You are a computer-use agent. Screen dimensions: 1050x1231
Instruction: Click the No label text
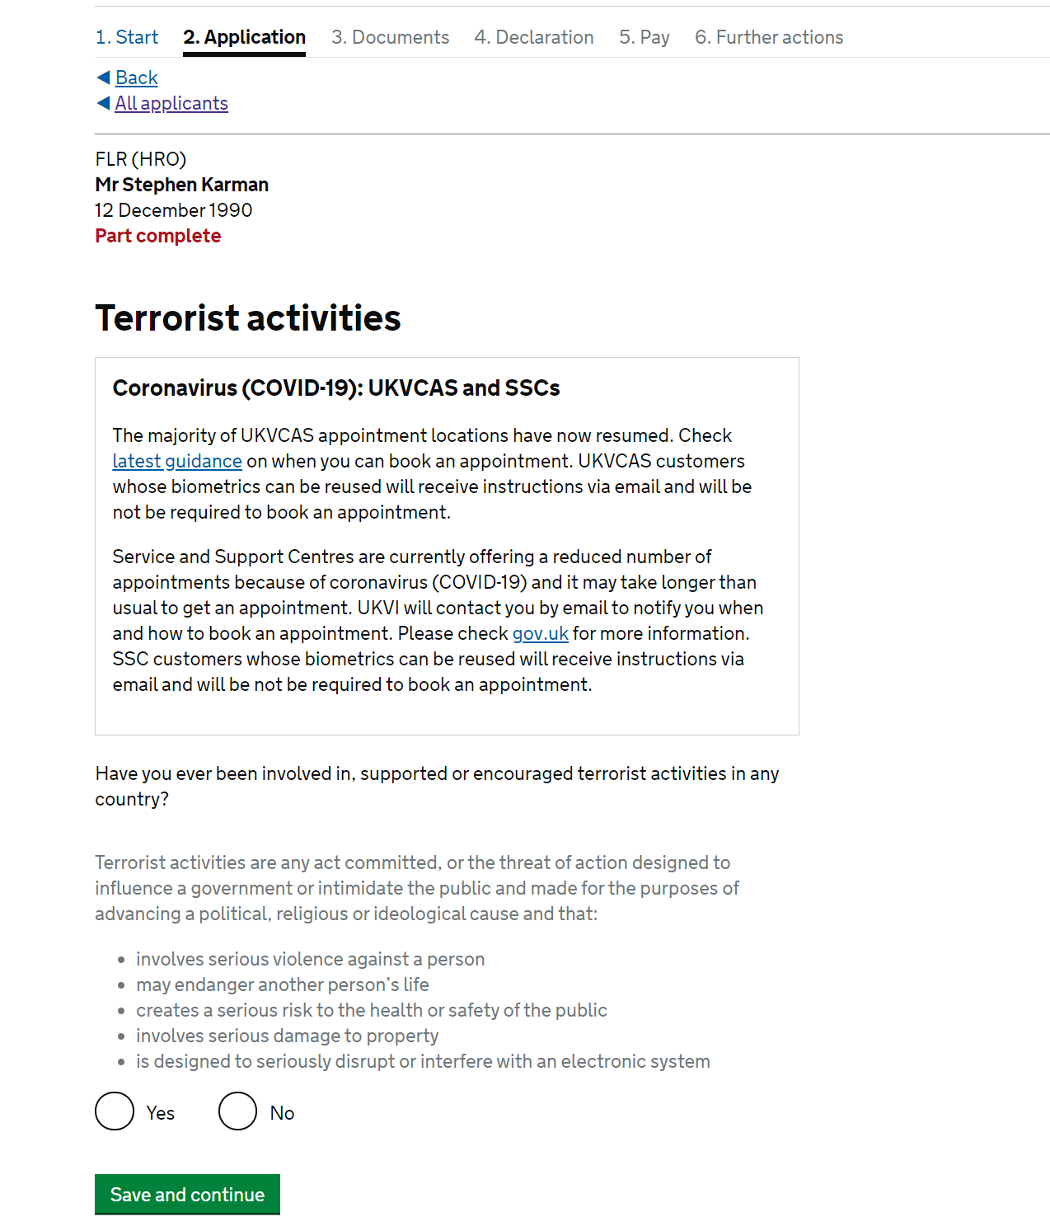coord(282,1113)
